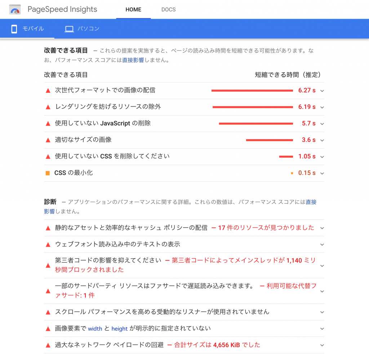Expand レンダリングを妨げるリソースの除外 chevron

[322, 107]
